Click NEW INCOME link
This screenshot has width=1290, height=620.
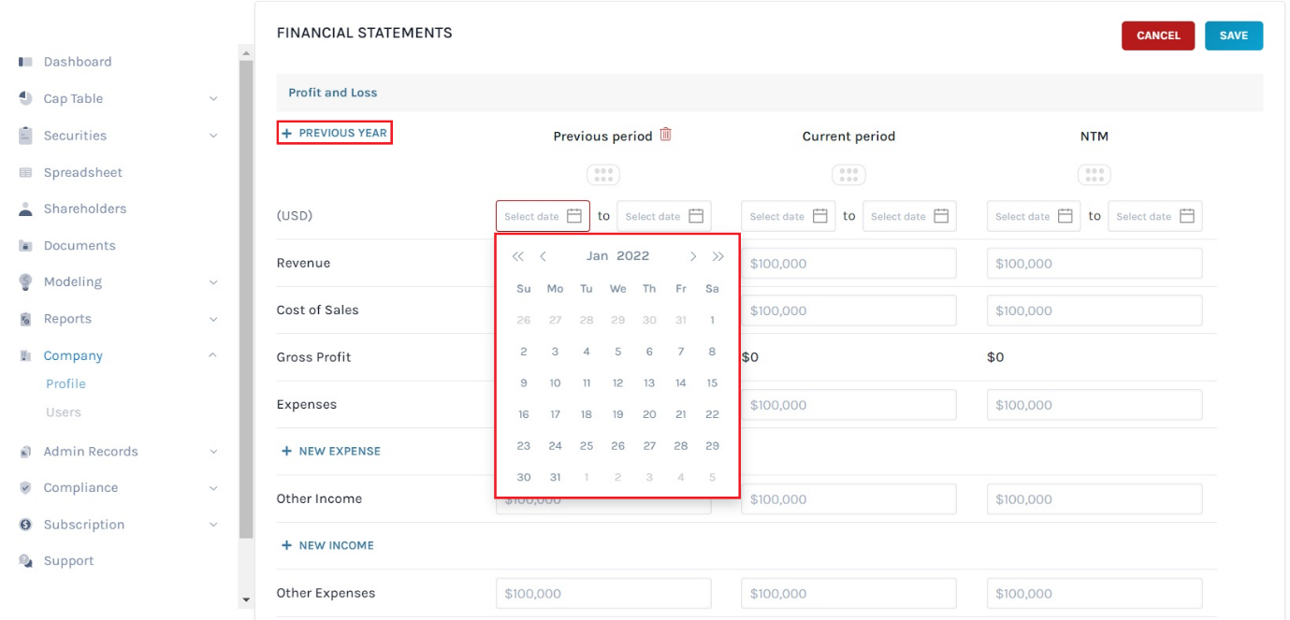tap(327, 545)
